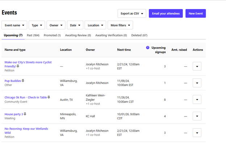Open Chicago 5k Run - Check-in Table link
226x144 pixels.
pyautogui.click(x=26, y=98)
